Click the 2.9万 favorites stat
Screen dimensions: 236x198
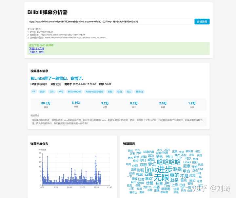coord(163,105)
